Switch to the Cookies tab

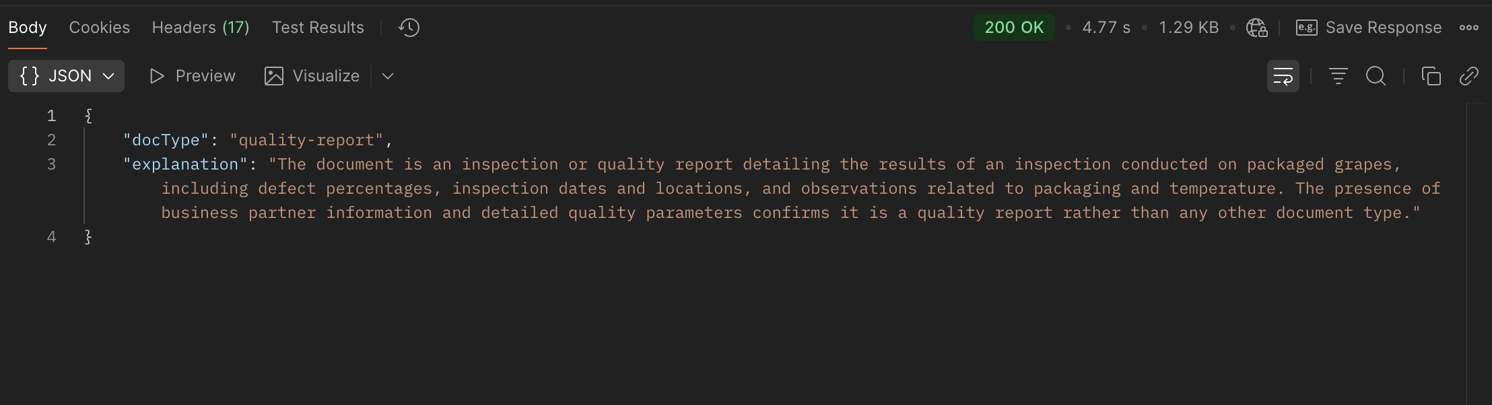pyautogui.click(x=99, y=28)
